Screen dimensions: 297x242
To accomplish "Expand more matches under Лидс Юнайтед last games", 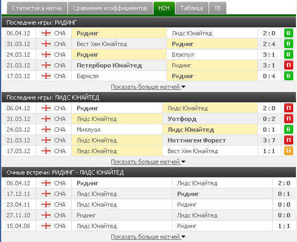I will click(148, 162).
